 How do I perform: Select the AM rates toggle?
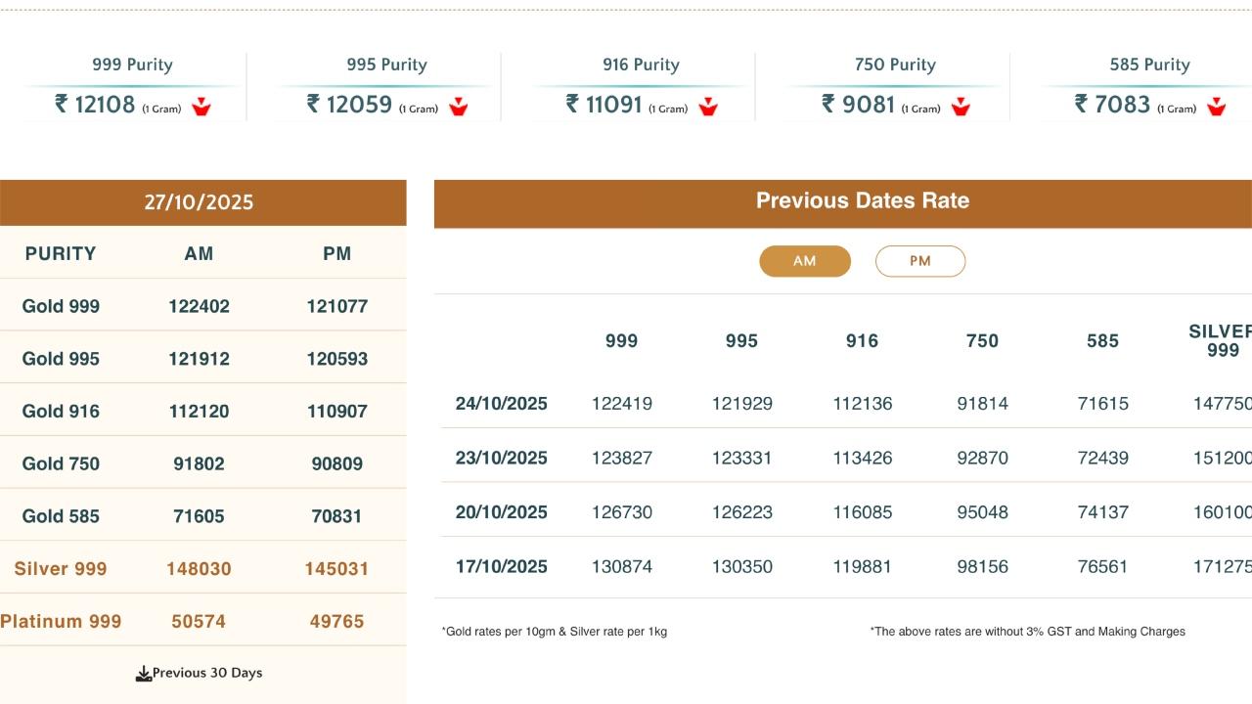805,261
